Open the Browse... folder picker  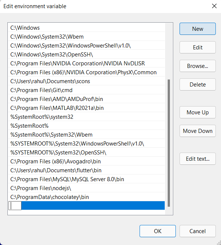(x=197, y=66)
